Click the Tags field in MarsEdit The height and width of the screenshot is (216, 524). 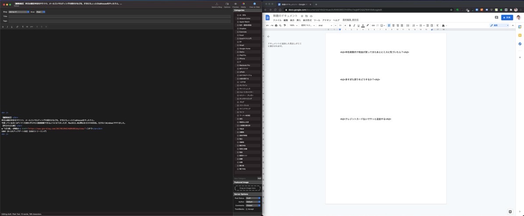pos(119,21)
